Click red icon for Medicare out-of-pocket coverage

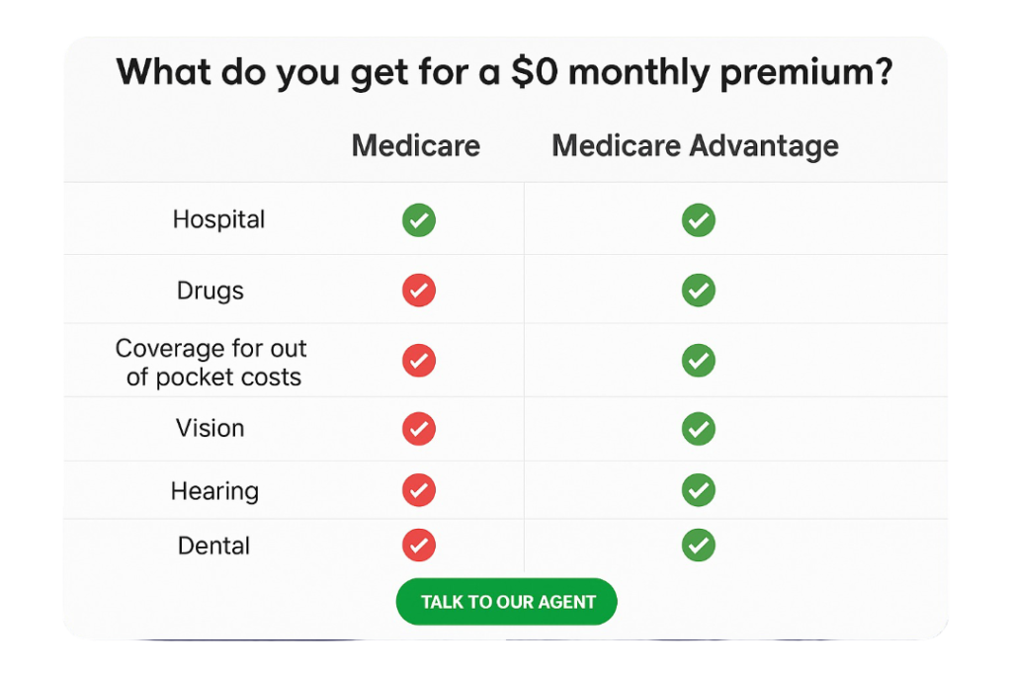[x=419, y=360]
